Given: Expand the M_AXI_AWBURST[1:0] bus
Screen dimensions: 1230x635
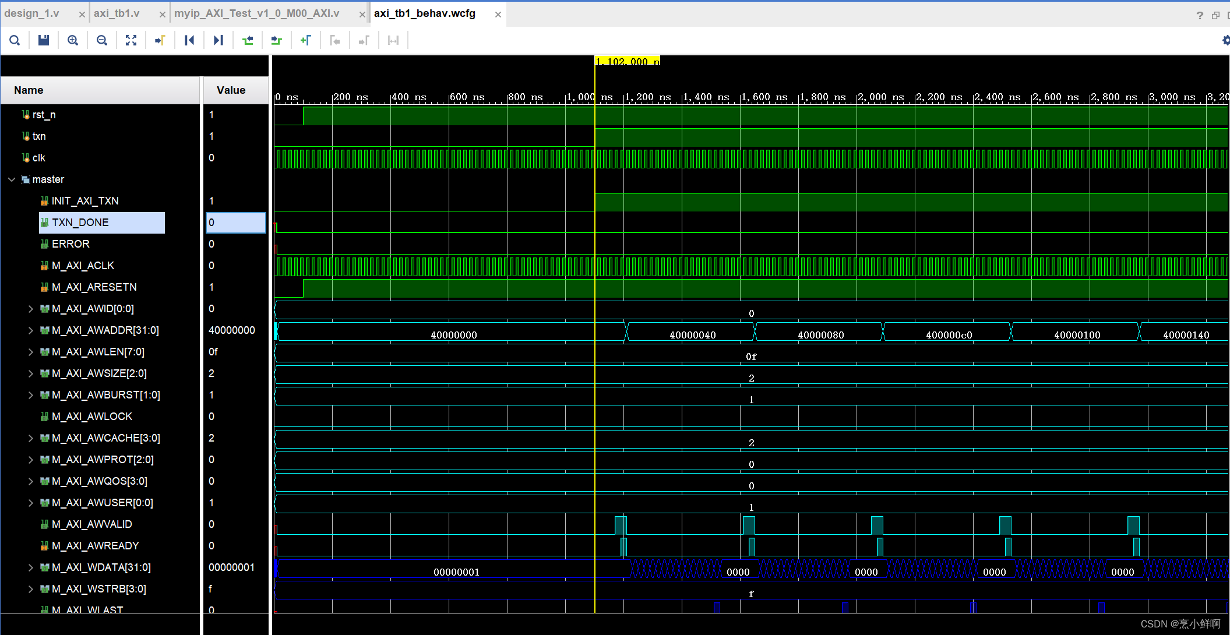Looking at the screenshot, I should [x=31, y=395].
